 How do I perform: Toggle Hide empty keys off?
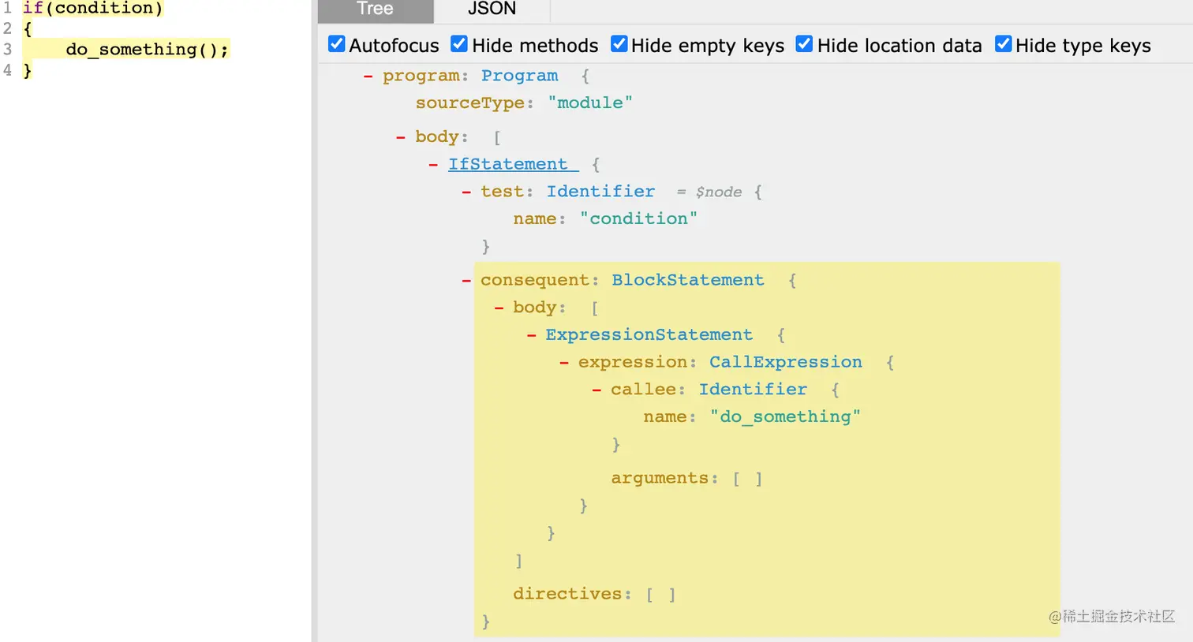(619, 44)
